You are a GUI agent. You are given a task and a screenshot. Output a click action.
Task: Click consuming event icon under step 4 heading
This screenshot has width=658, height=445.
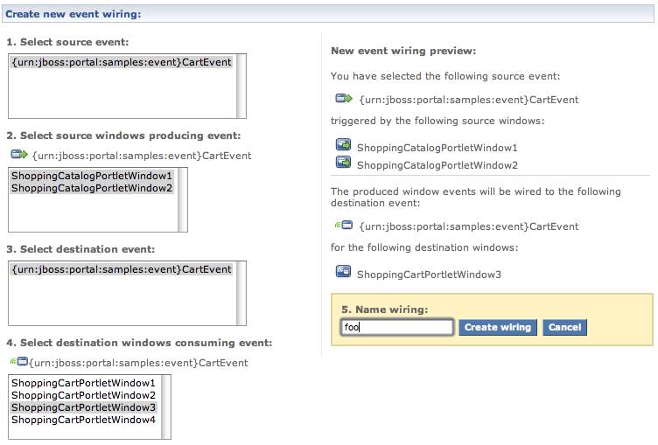pos(18,361)
